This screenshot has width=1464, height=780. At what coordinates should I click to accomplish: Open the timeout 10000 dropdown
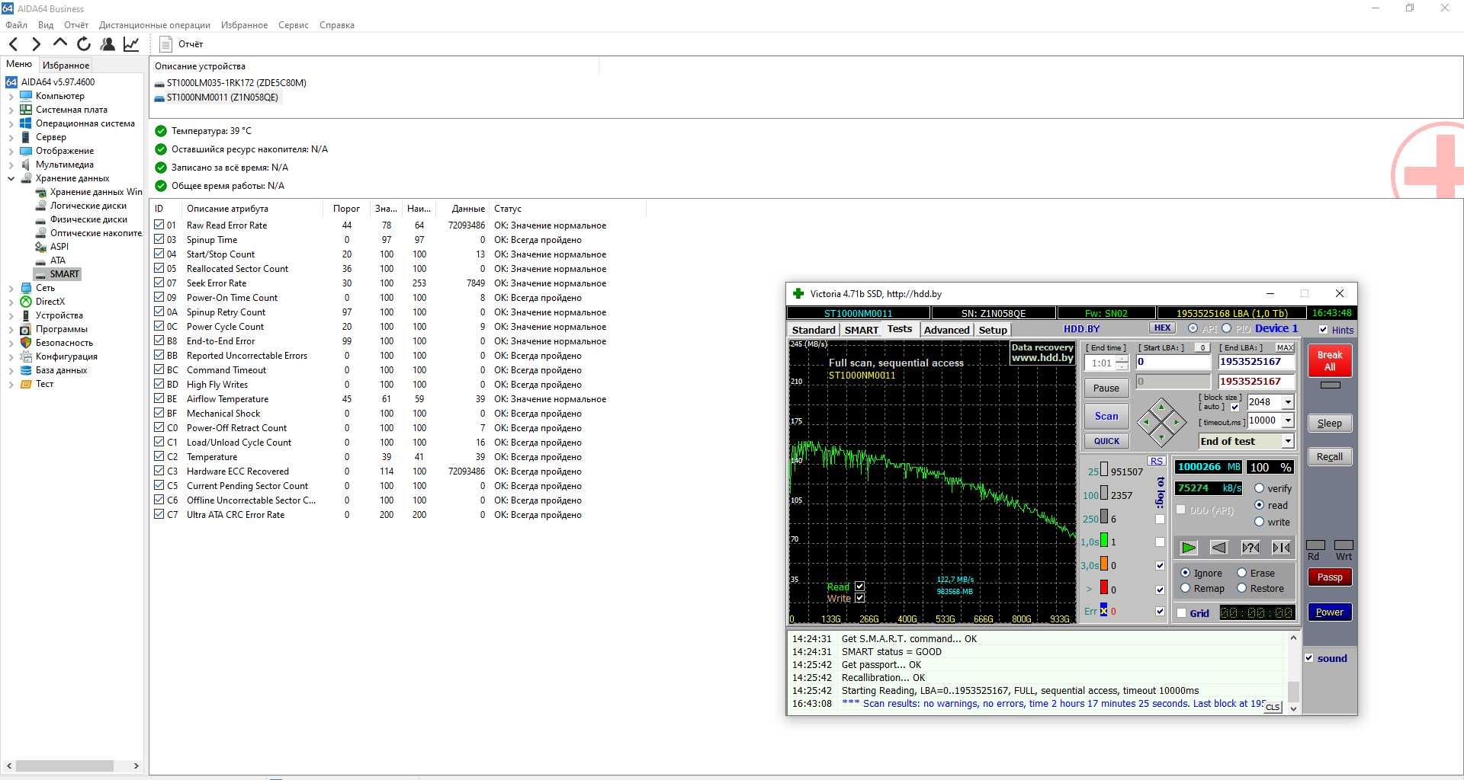pos(1288,420)
